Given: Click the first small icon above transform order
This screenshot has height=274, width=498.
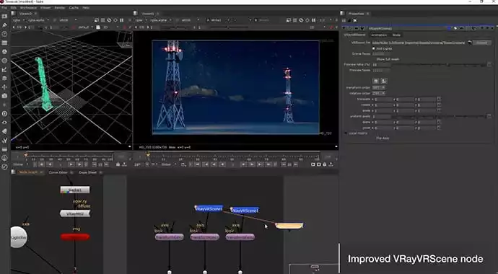Looking at the screenshot, I should (376, 81).
